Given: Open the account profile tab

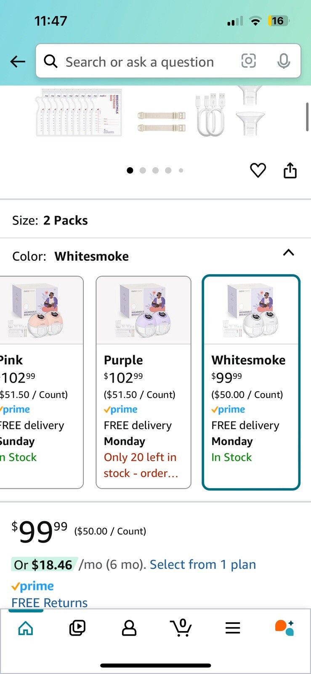Looking at the screenshot, I should (129, 628).
